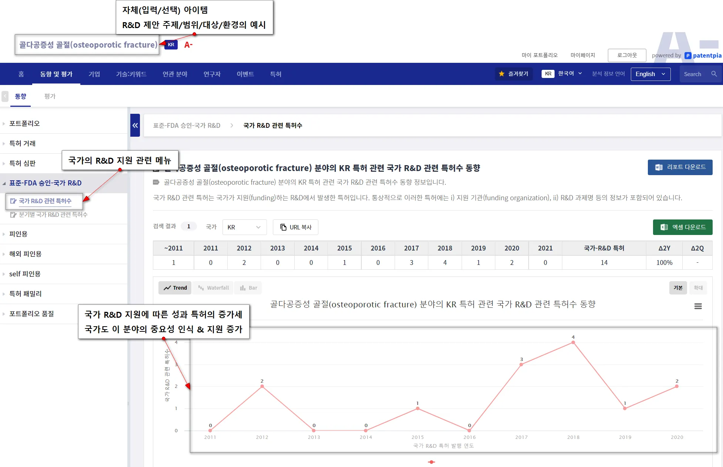723x467 pixels.
Task: Click the 로그아웃 button
Action: click(627, 55)
